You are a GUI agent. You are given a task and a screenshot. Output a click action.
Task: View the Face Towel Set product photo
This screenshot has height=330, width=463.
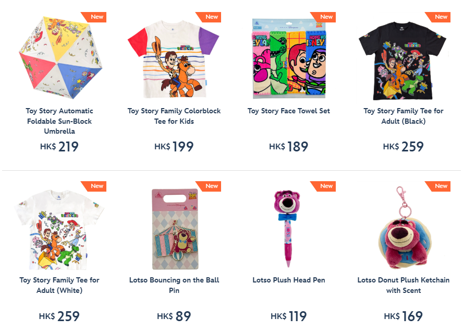tap(289, 58)
